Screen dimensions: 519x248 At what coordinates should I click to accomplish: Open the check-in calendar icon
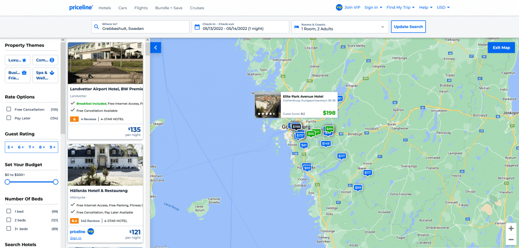pyautogui.click(x=197, y=26)
